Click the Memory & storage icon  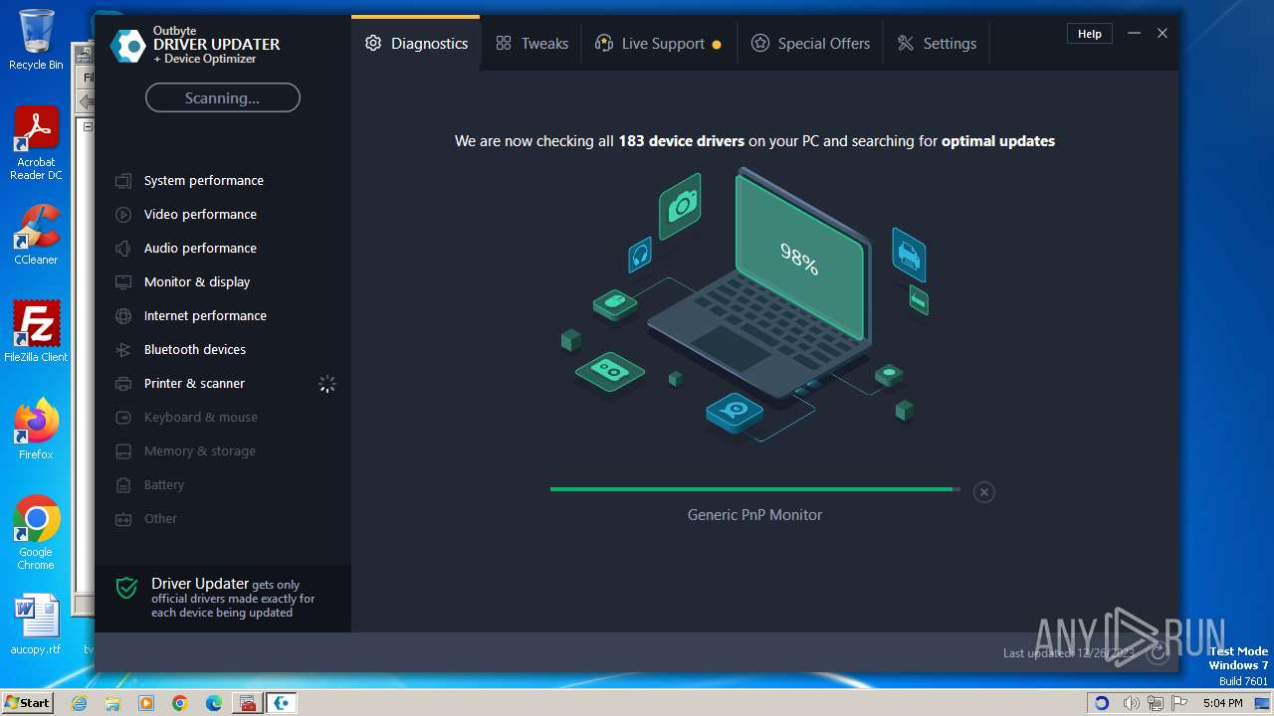coord(123,451)
